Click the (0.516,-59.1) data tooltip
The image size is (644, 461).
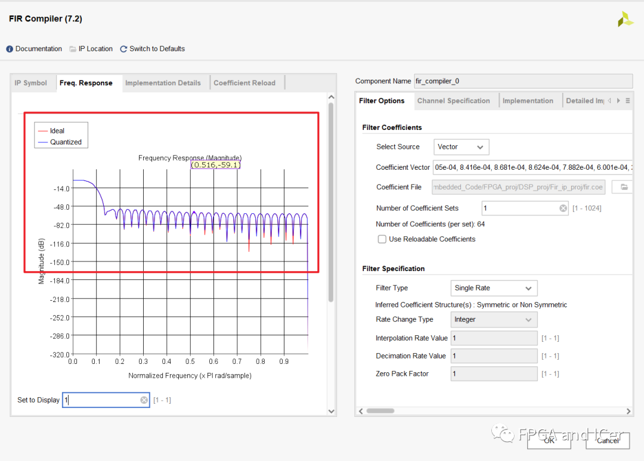click(216, 165)
